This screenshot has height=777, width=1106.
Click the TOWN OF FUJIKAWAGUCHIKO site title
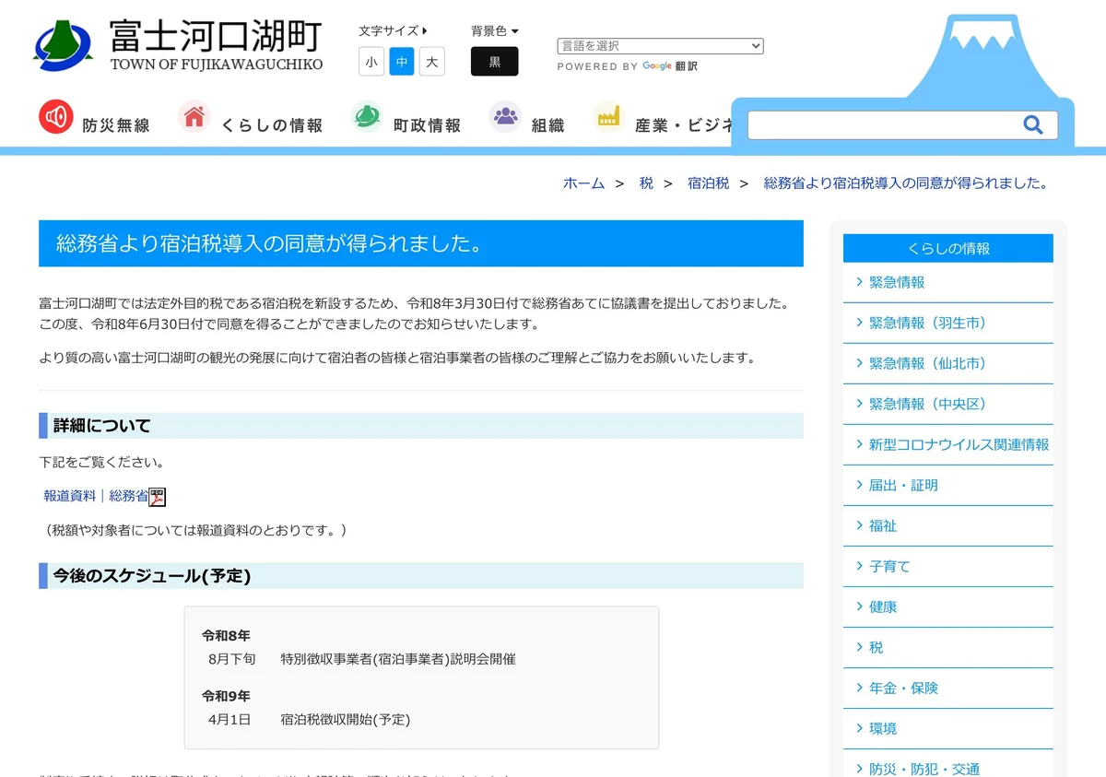point(217,65)
